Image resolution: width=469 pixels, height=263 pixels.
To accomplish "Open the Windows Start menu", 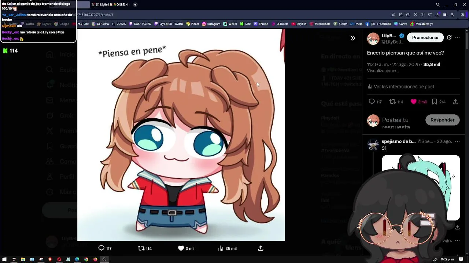I will pos(5,259).
